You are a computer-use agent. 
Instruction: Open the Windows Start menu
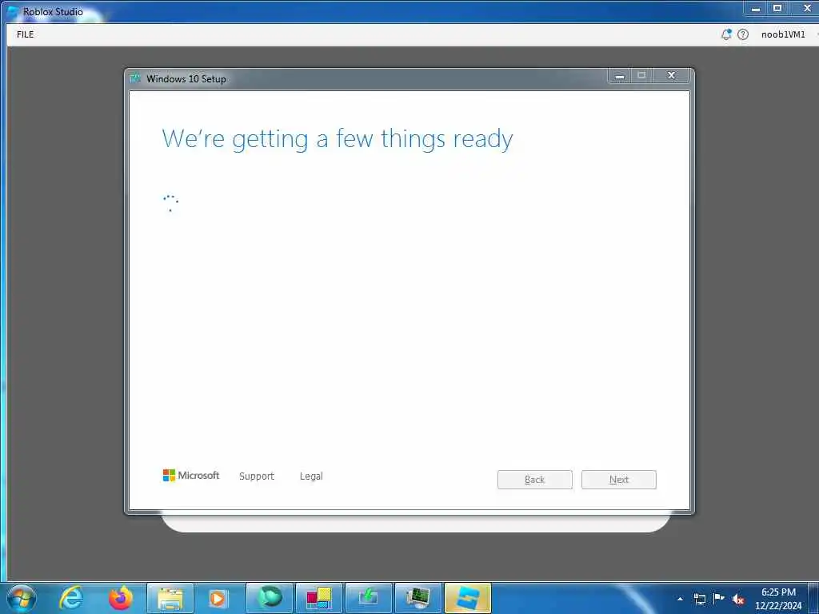(22, 598)
